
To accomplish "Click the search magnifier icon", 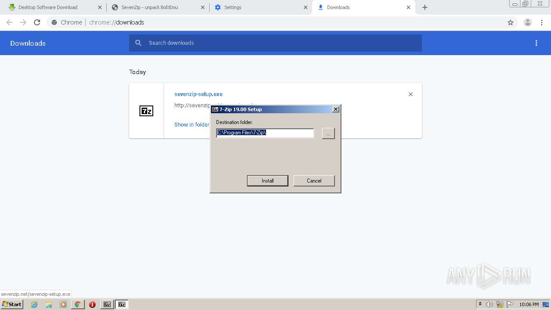I will [x=138, y=43].
